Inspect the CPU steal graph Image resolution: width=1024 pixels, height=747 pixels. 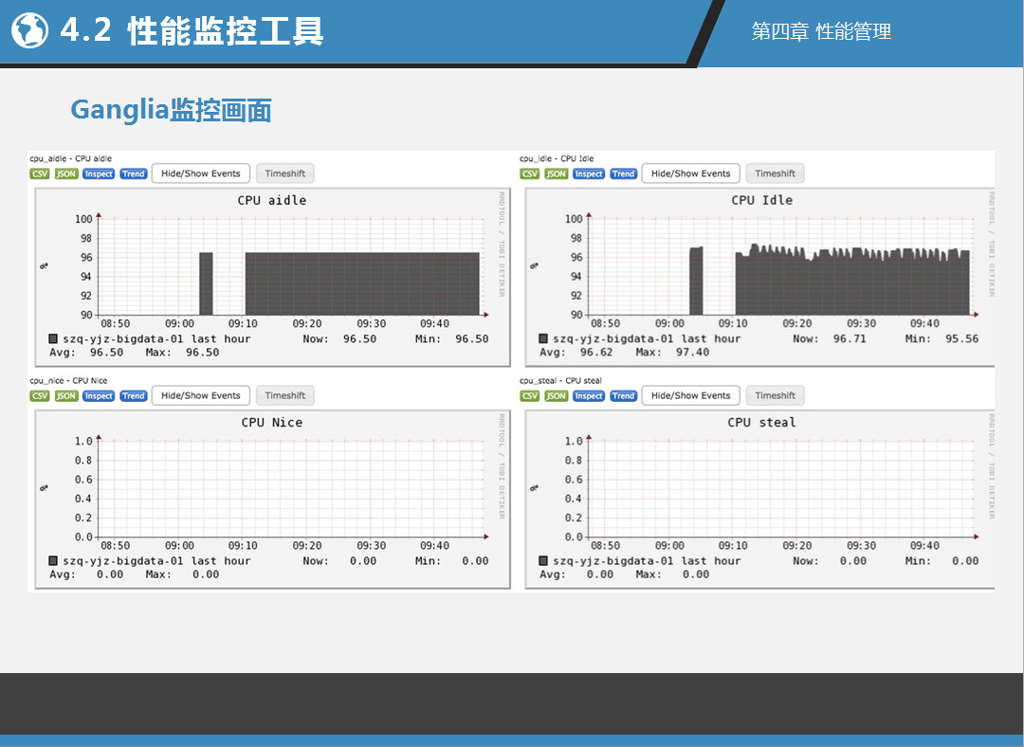click(589, 396)
